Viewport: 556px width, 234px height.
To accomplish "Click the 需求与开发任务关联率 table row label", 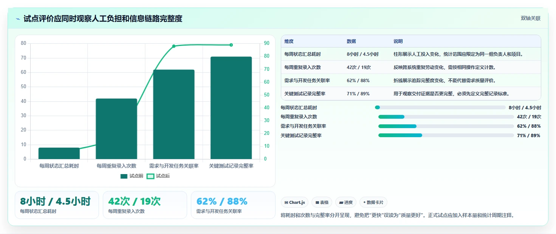I will point(307,81).
